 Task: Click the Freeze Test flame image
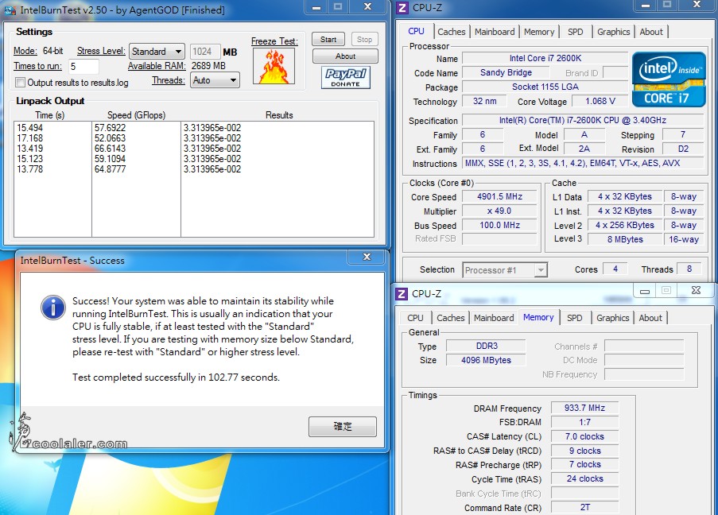(274, 67)
